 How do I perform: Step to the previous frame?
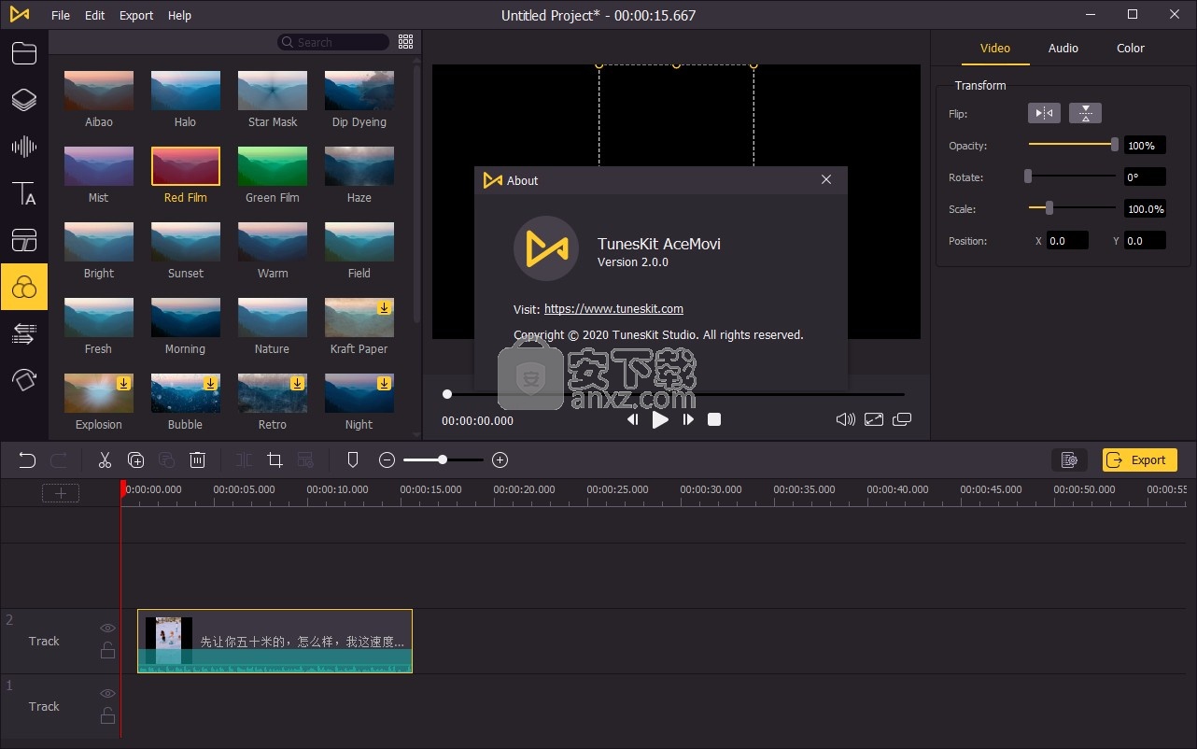coord(632,419)
